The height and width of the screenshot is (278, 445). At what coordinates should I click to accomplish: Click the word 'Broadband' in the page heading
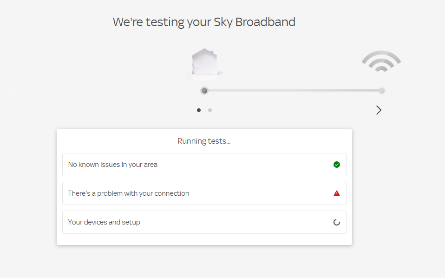coord(265,22)
